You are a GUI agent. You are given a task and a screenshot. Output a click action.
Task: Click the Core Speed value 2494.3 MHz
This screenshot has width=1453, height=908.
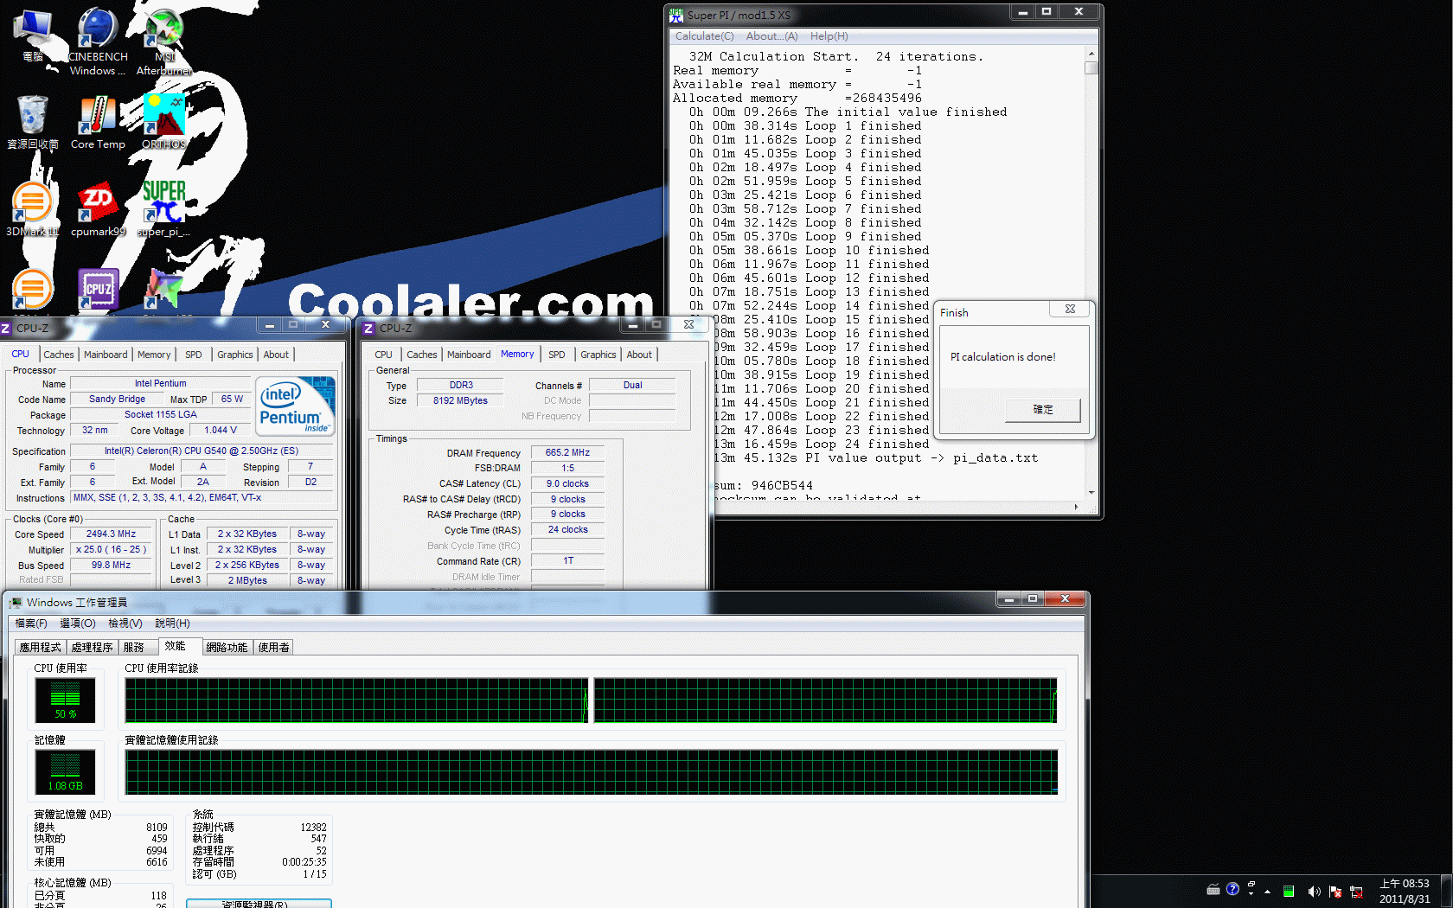tap(112, 534)
